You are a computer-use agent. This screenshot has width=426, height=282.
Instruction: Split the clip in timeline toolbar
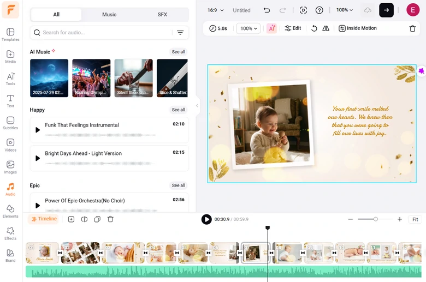84,219
